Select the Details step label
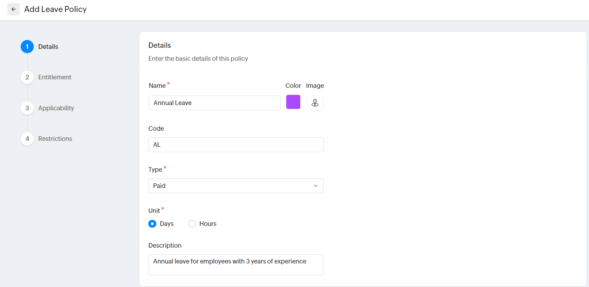The image size is (589, 287). [48, 47]
